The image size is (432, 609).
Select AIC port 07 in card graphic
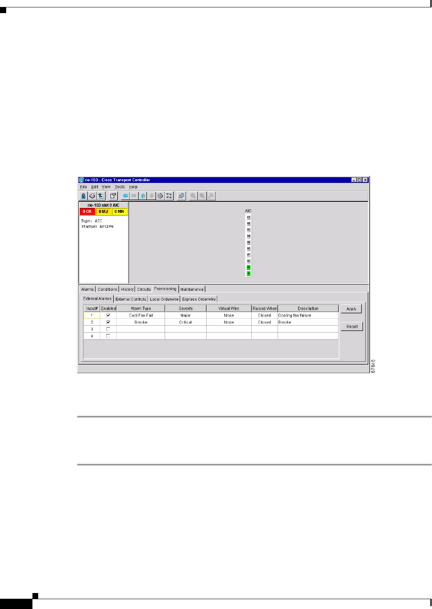click(248, 255)
